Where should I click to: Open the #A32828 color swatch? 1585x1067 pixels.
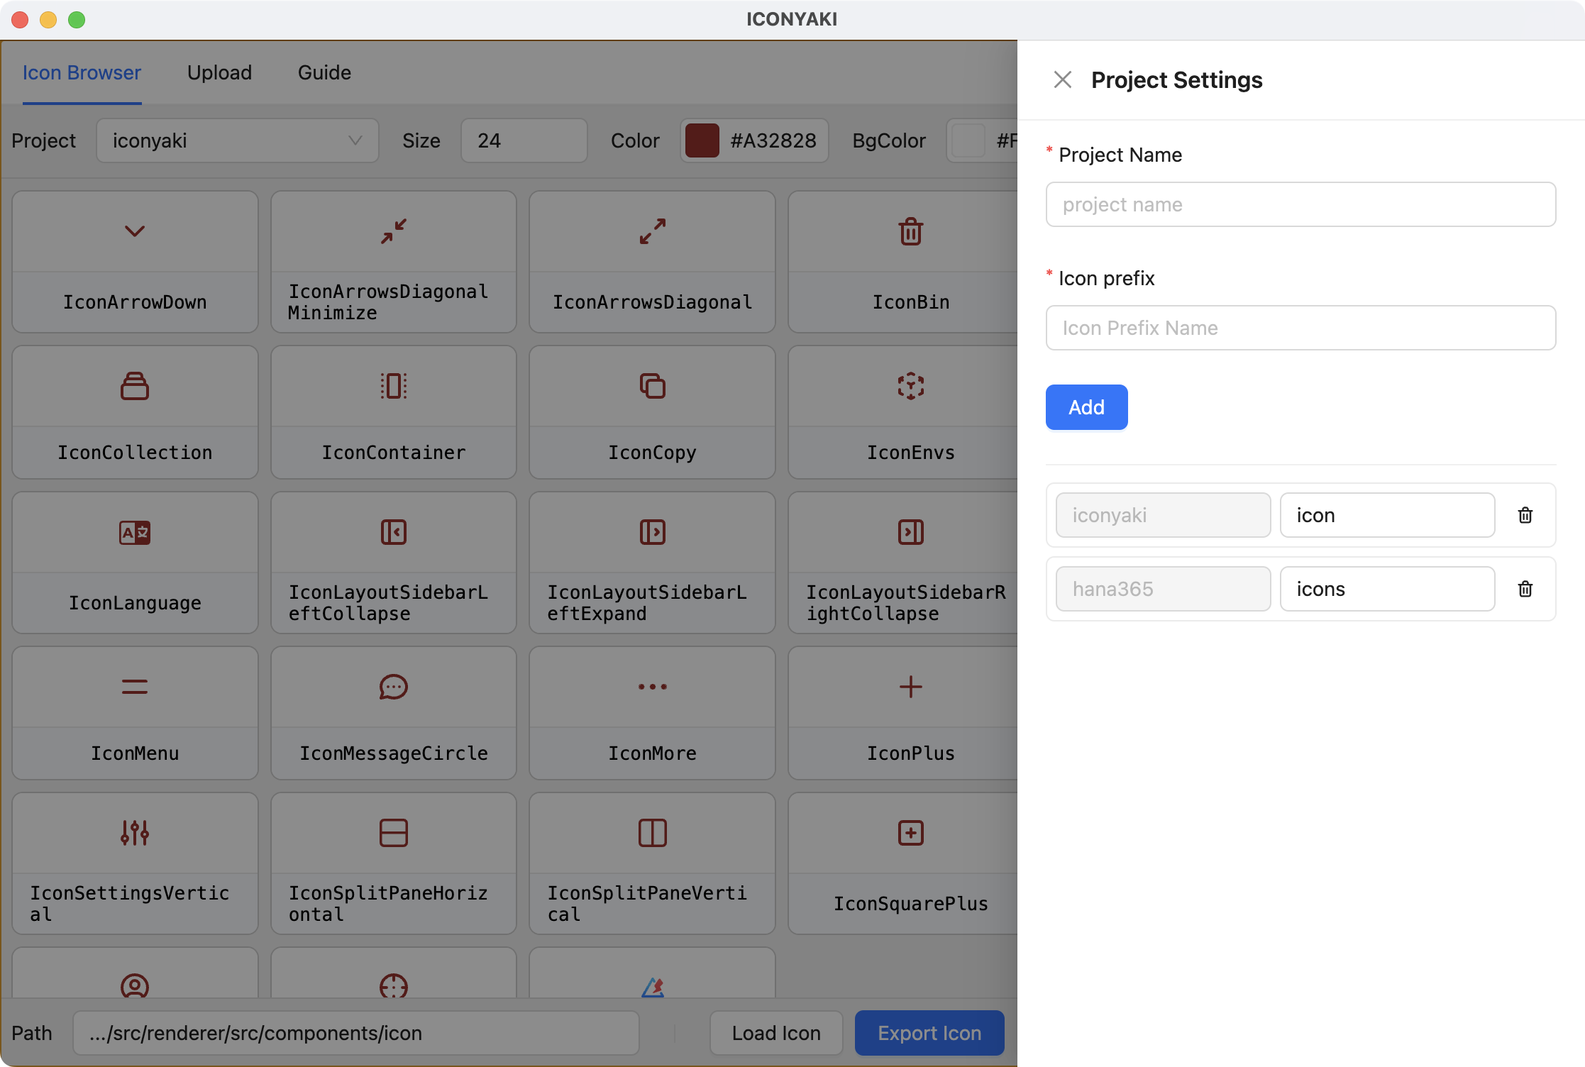(x=702, y=140)
